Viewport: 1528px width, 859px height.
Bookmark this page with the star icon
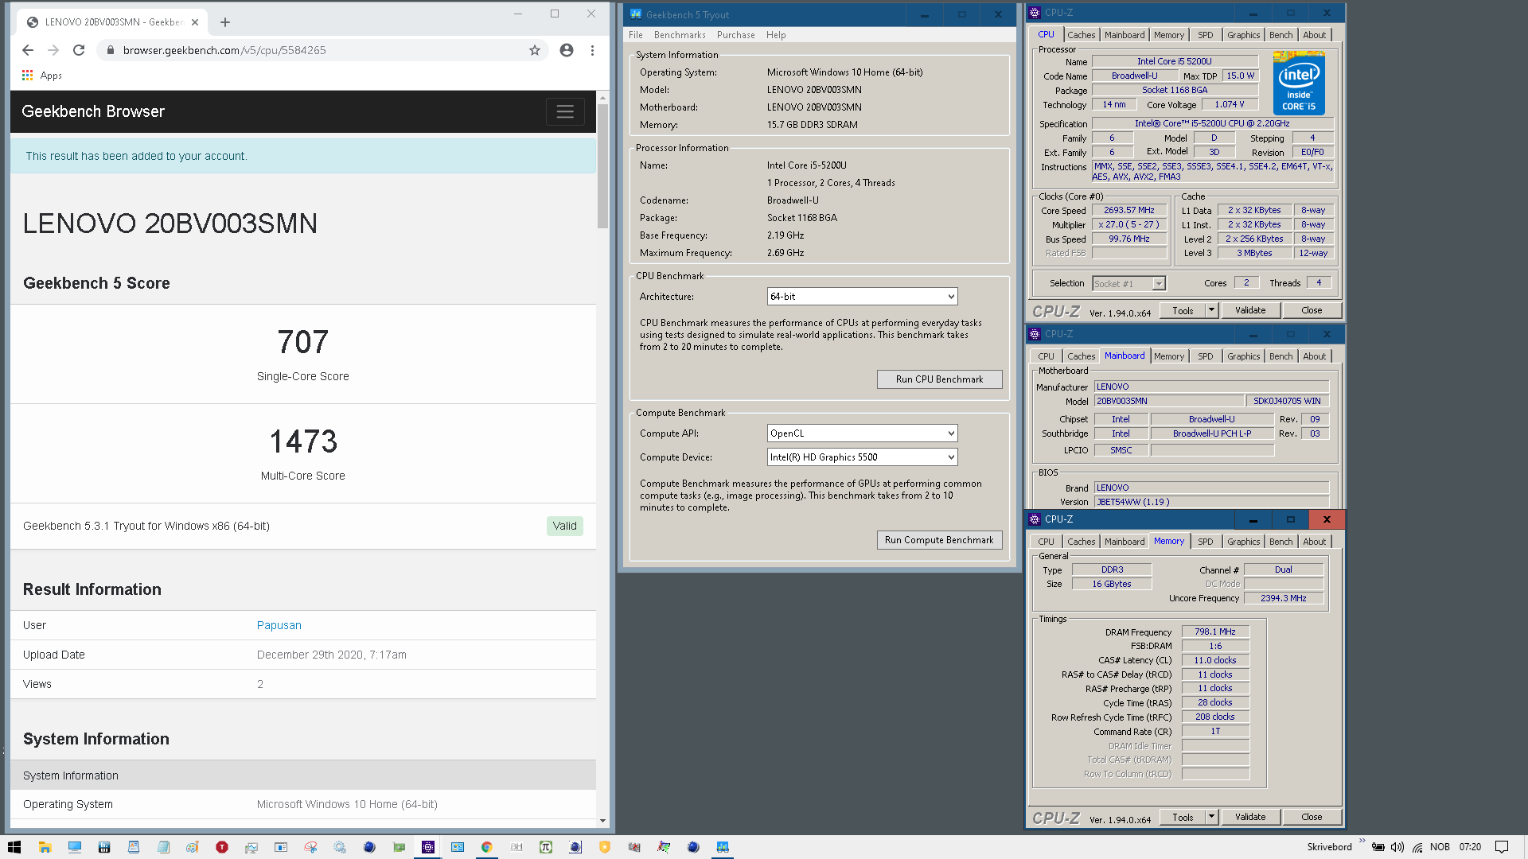535,50
